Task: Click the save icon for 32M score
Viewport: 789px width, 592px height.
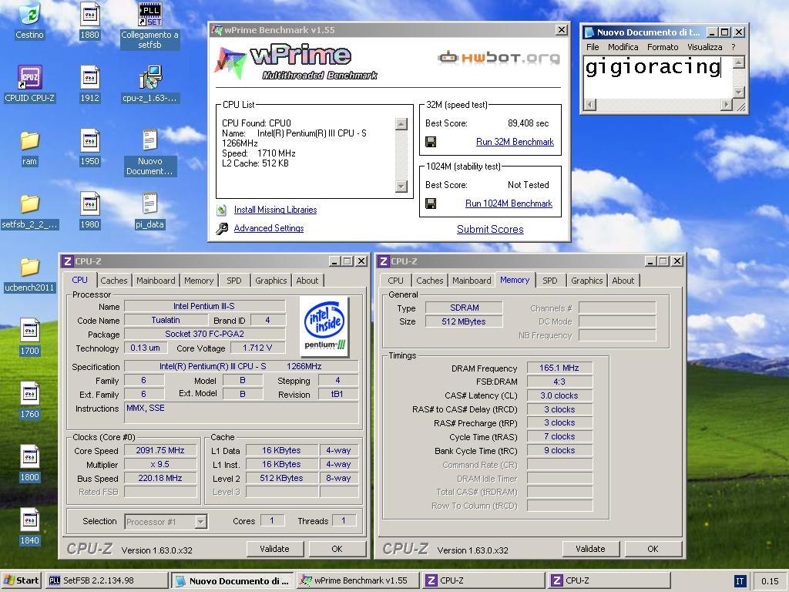Action: point(431,142)
